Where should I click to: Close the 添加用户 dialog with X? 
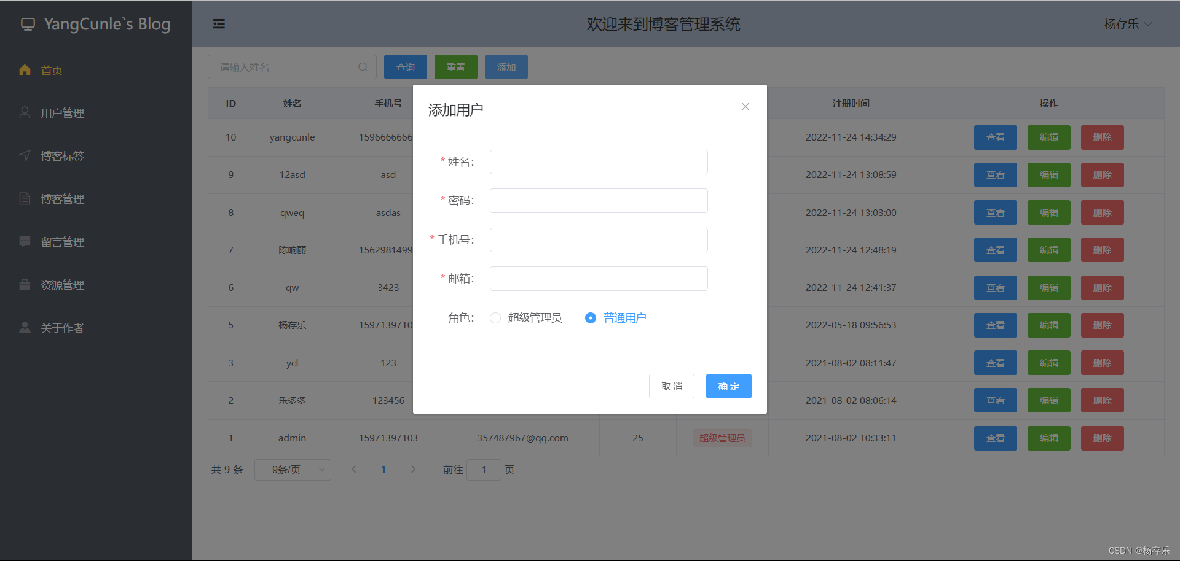point(745,106)
